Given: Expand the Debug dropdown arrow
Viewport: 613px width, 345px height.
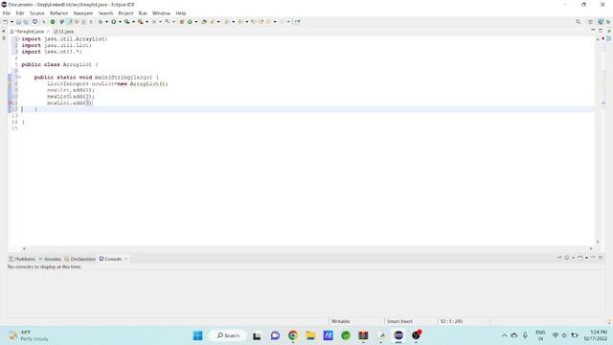Looking at the screenshot, I should [106, 22].
